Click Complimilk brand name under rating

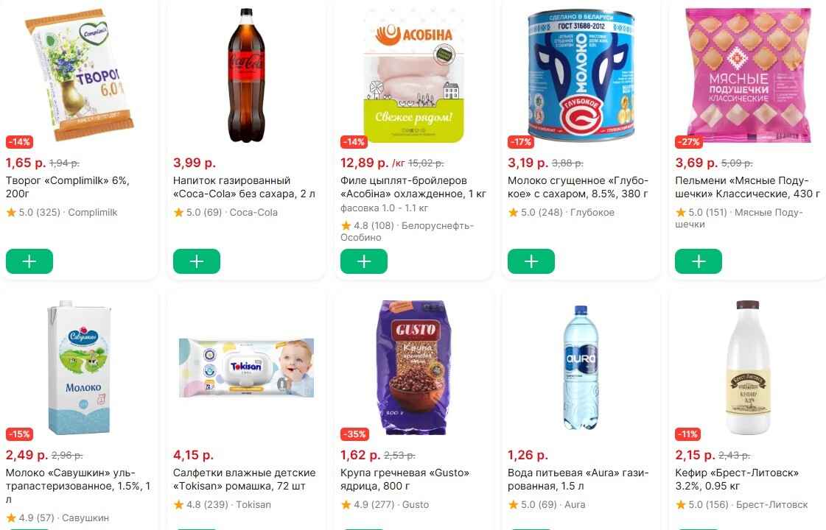coord(93,213)
